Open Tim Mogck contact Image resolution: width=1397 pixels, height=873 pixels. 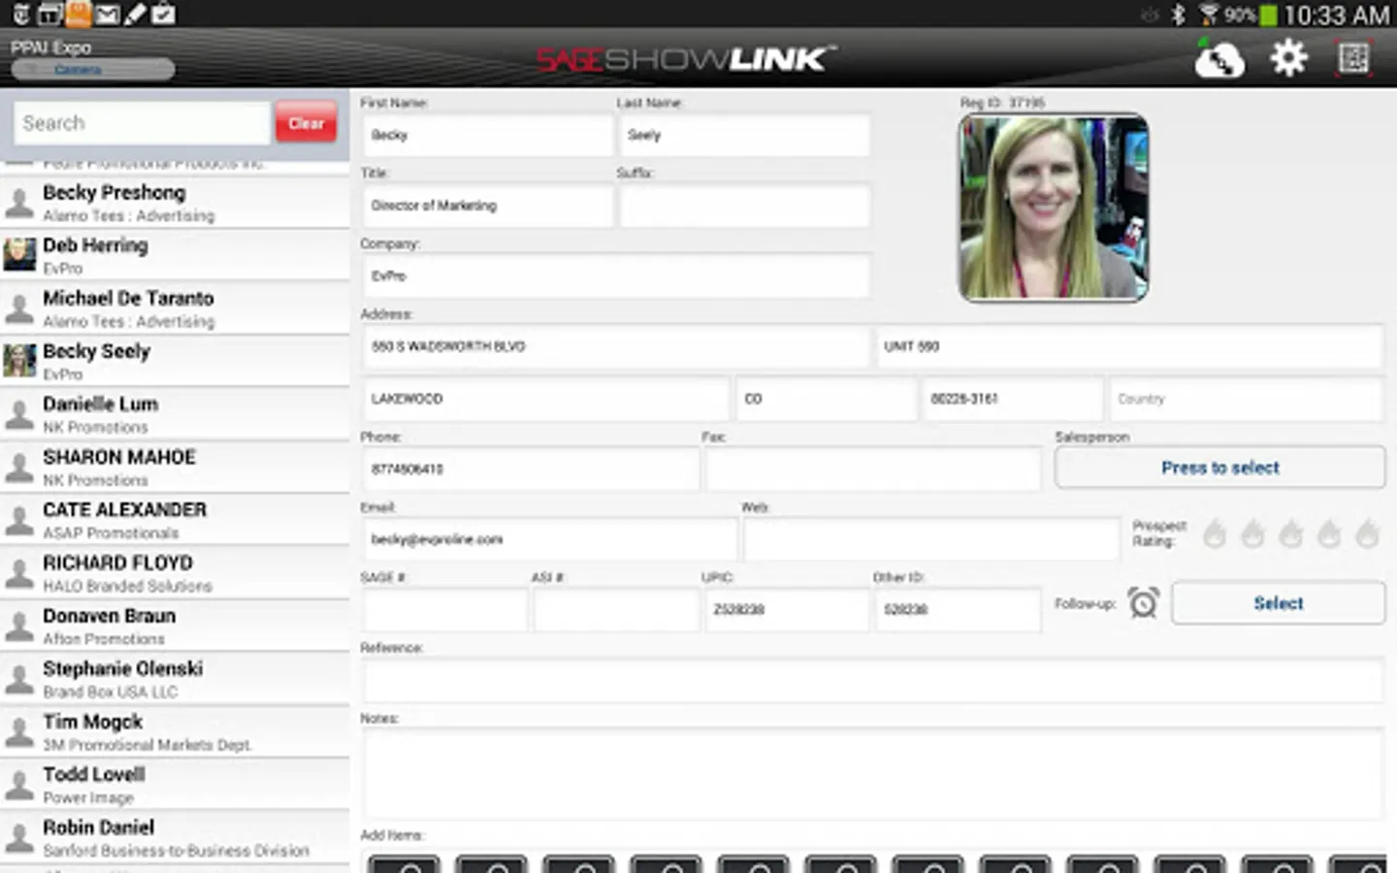pos(175,731)
